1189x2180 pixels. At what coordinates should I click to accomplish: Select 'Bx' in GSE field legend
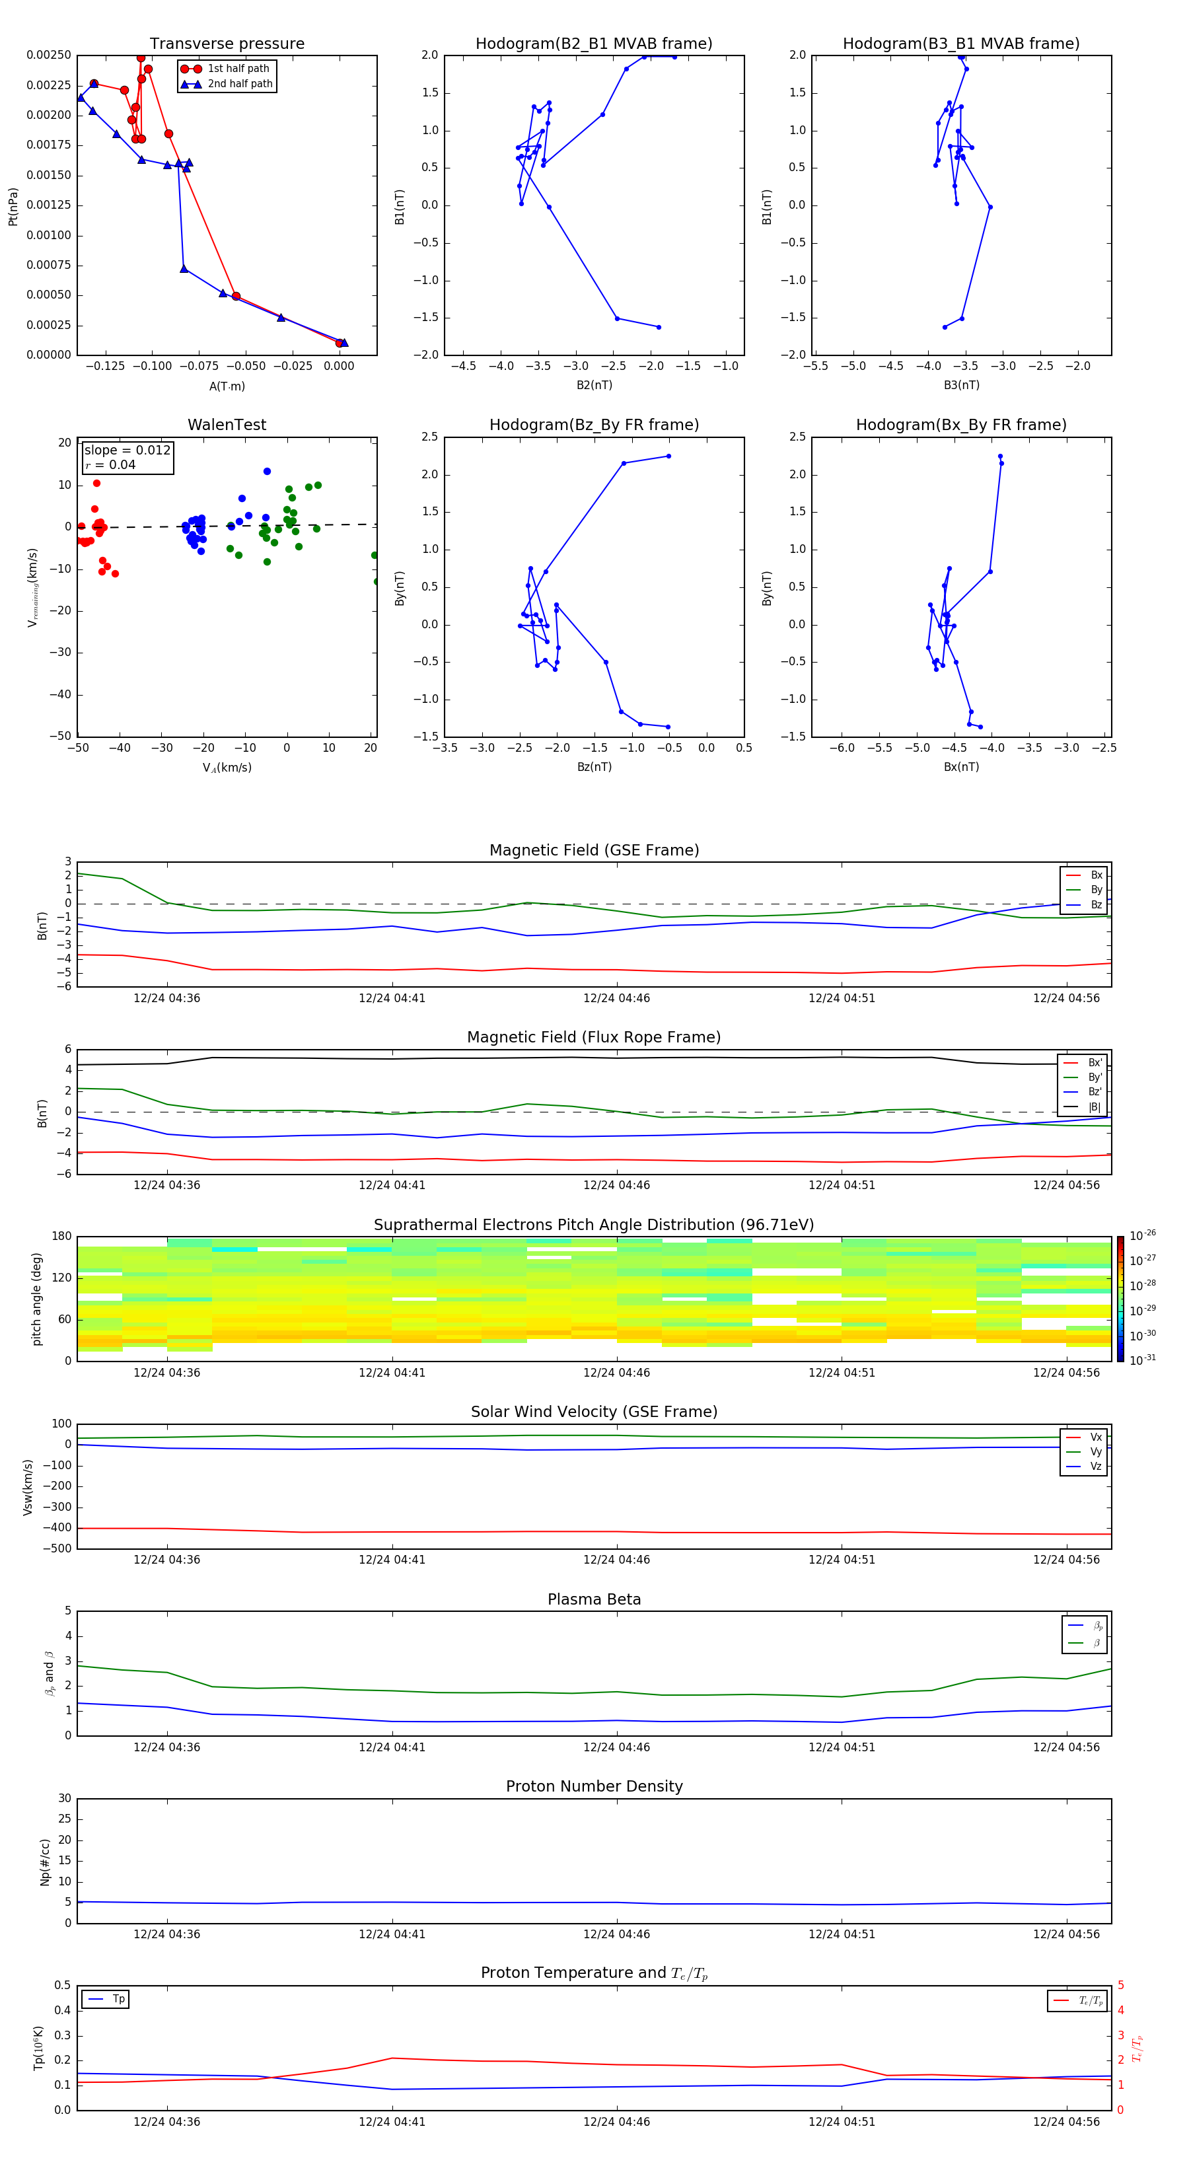(1084, 875)
